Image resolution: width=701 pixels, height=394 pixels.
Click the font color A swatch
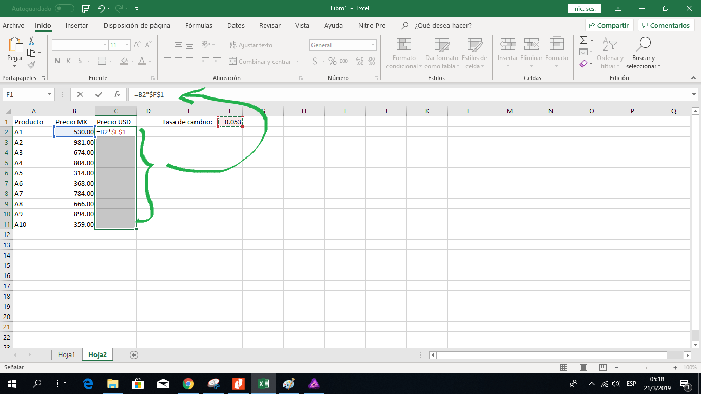(x=141, y=61)
